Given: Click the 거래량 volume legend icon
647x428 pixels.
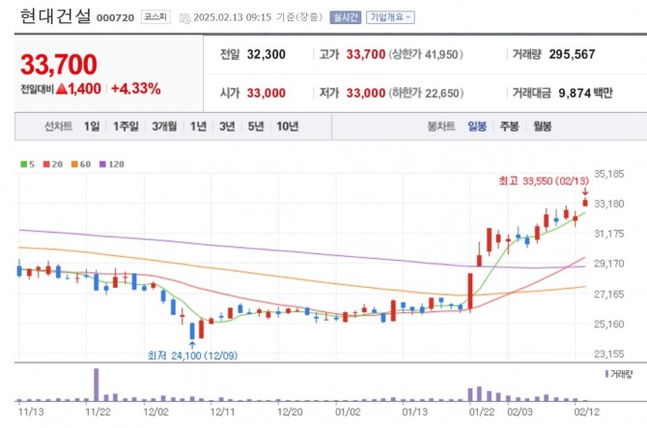Looking at the screenshot, I should (619, 373).
